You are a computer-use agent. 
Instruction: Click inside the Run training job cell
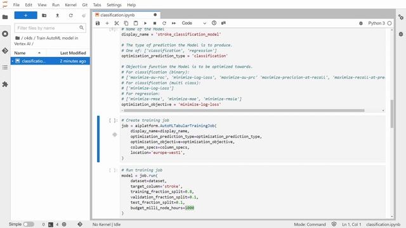point(252,192)
